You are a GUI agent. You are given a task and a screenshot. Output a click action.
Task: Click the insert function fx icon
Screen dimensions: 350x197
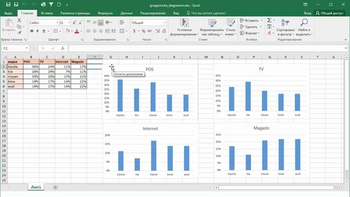pos(63,48)
